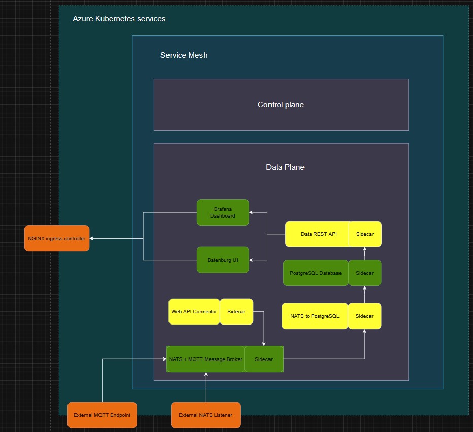
Task: Select the Sidecar beside Data REST API
Action: point(364,234)
